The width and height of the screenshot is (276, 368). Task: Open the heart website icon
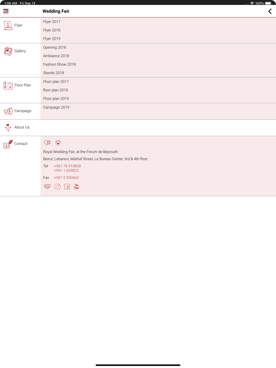[x=47, y=187]
